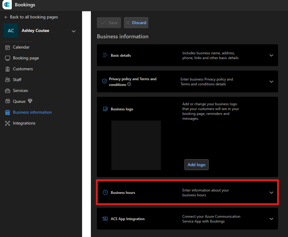Click 'Enter information about your business hours'

[206, 193]
